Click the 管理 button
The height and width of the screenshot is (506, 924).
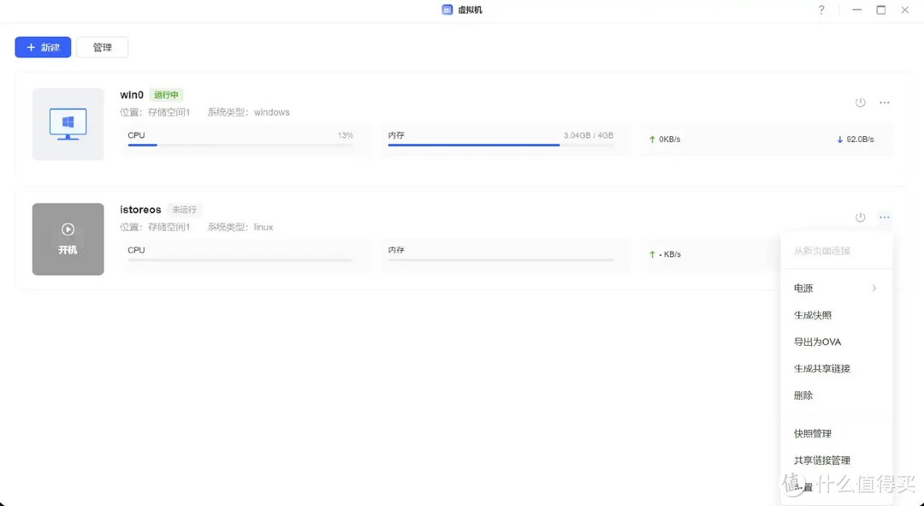(x=102, y=47)
